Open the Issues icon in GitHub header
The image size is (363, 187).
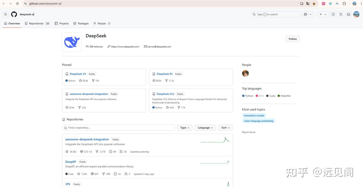333,14
